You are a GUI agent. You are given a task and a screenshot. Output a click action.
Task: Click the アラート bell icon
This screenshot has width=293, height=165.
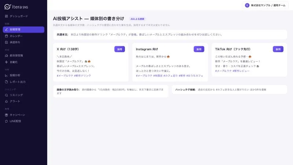tap(6, 102)
